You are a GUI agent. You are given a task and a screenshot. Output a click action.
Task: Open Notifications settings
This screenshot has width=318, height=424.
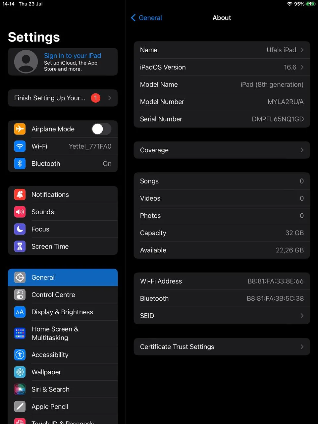point(63,194)
